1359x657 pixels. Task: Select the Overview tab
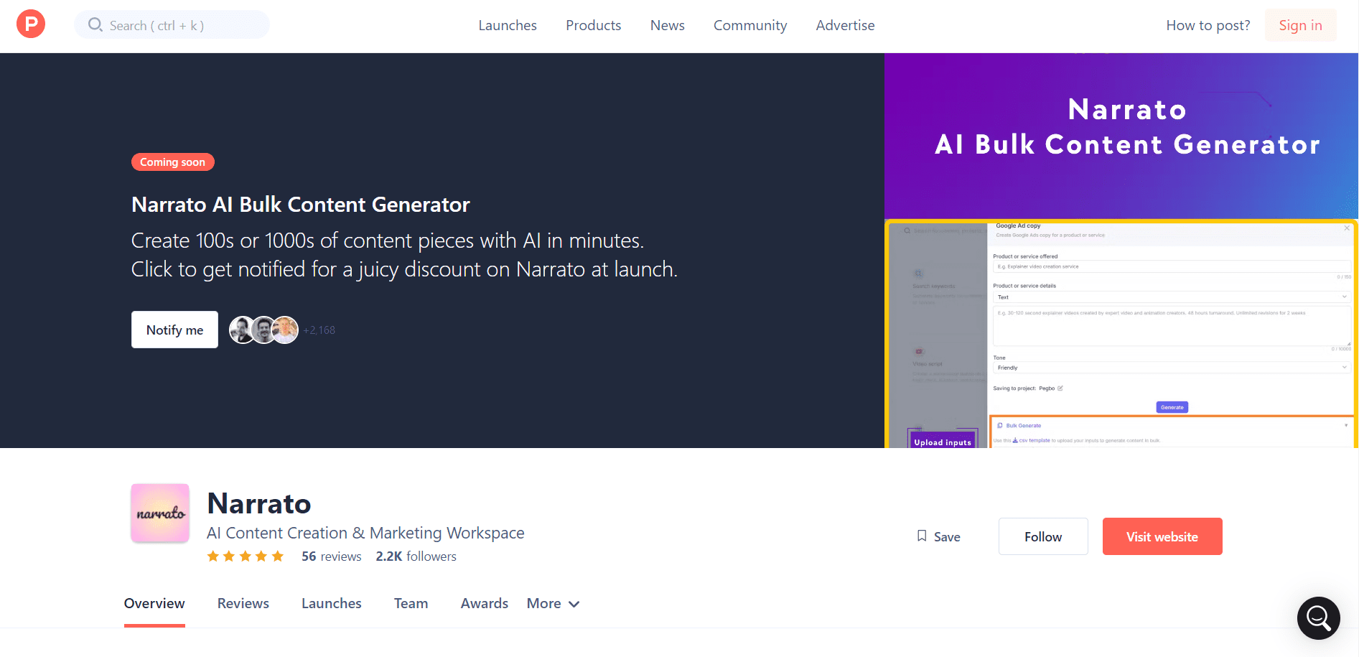coord(154,604)
